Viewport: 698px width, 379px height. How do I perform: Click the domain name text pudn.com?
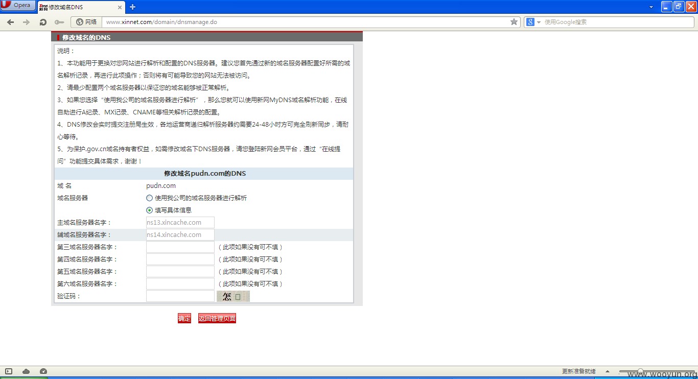click(x=161, y=185)
